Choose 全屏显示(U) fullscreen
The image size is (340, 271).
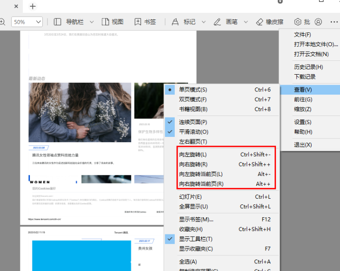(222, 206)
